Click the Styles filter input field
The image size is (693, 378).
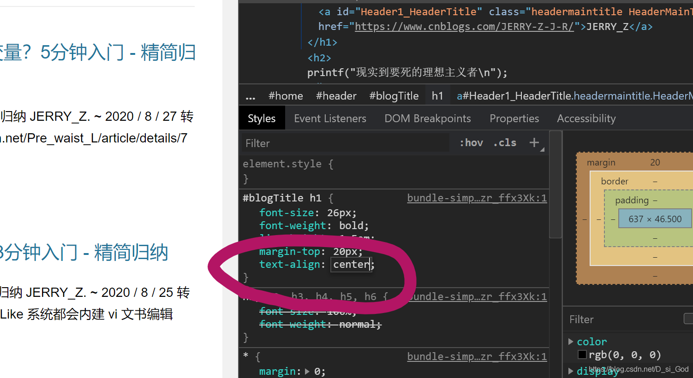(345, 143)
